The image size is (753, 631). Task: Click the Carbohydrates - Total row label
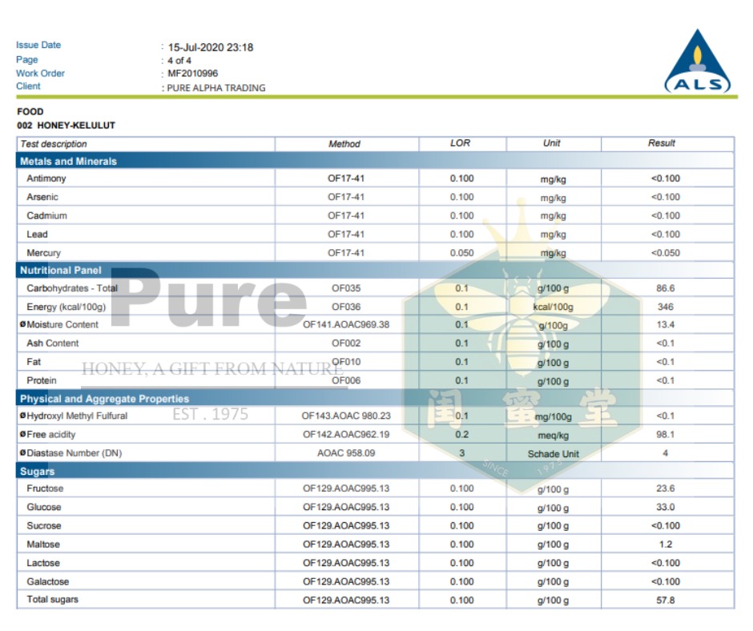coord(72,288)
